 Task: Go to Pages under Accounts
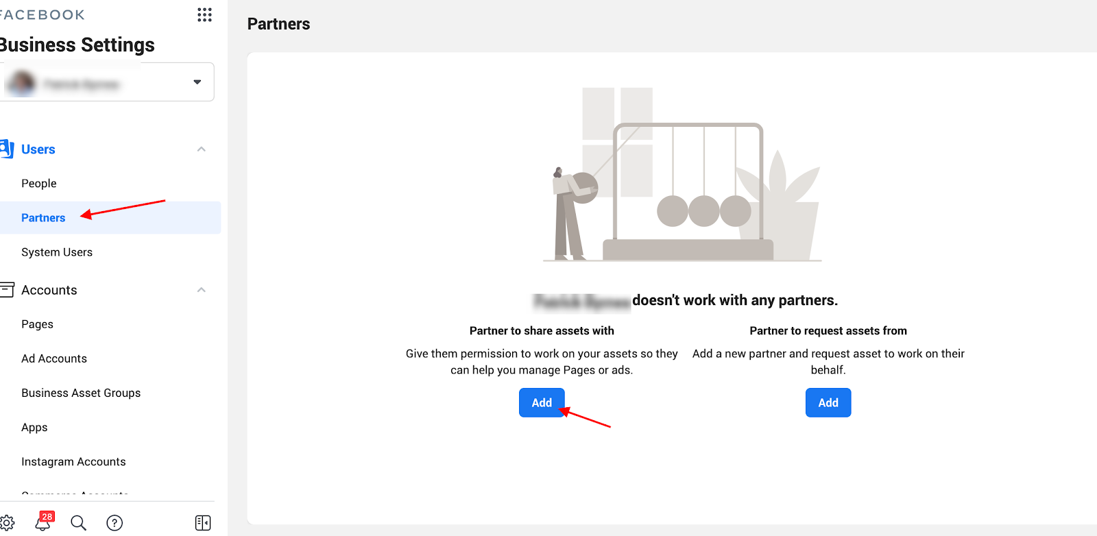coord(37,324)
